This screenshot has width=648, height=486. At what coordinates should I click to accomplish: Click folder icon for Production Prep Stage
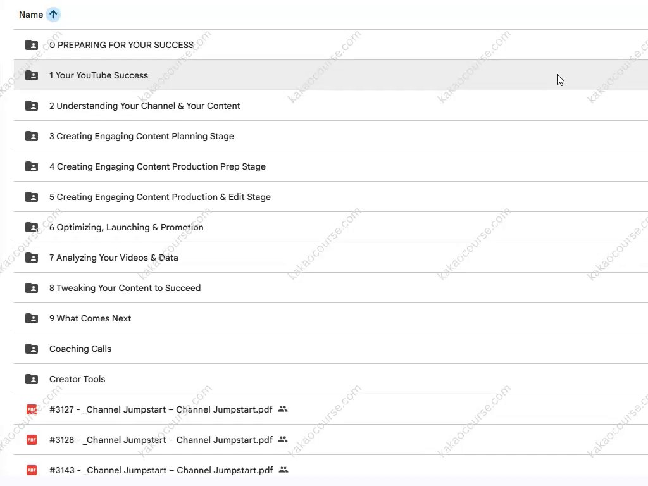(x=32, y=166)
